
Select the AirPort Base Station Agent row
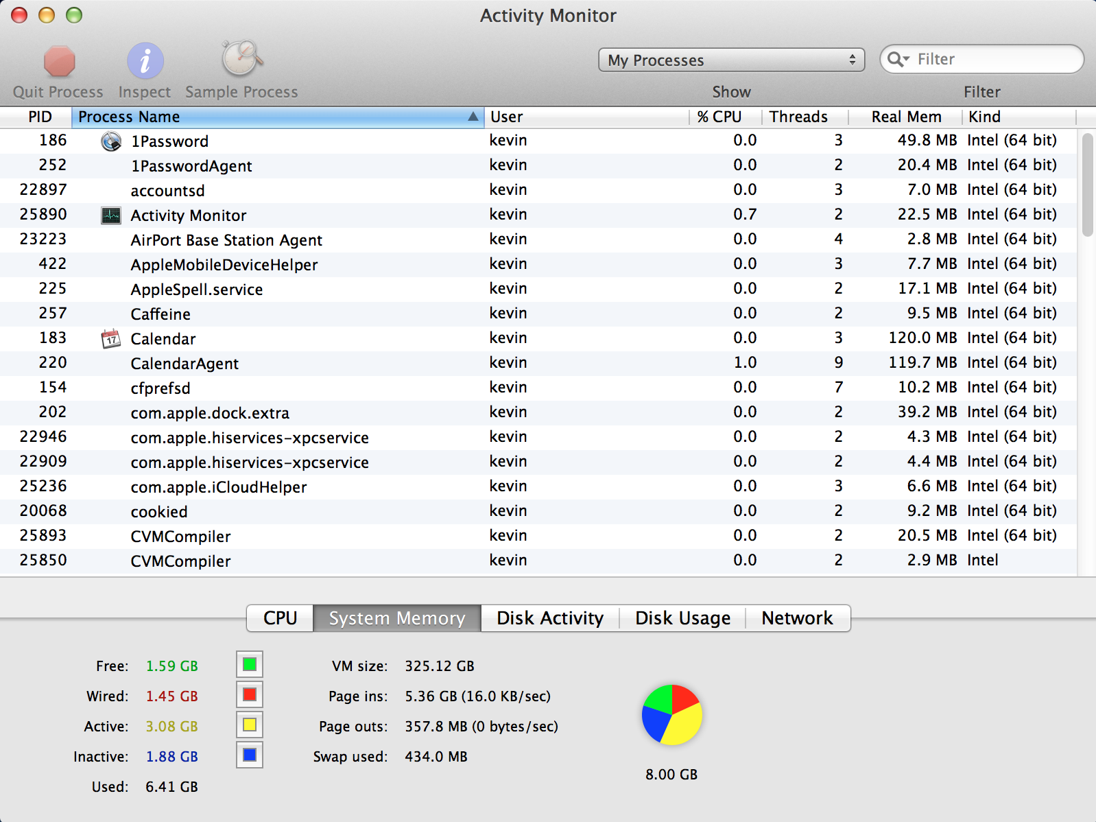pos(538,240)
